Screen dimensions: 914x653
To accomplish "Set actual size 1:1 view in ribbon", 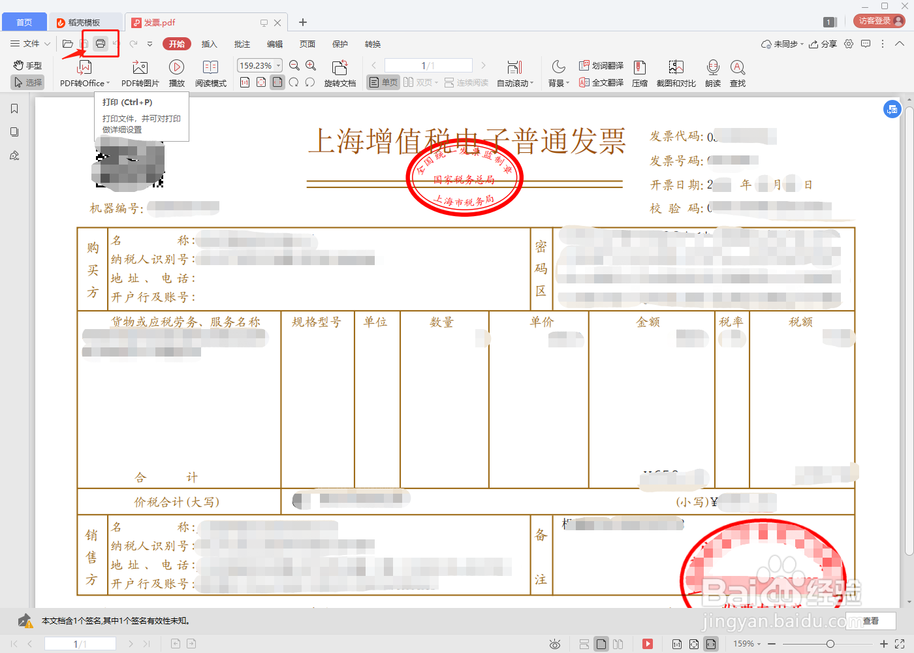I will point(245,82).
